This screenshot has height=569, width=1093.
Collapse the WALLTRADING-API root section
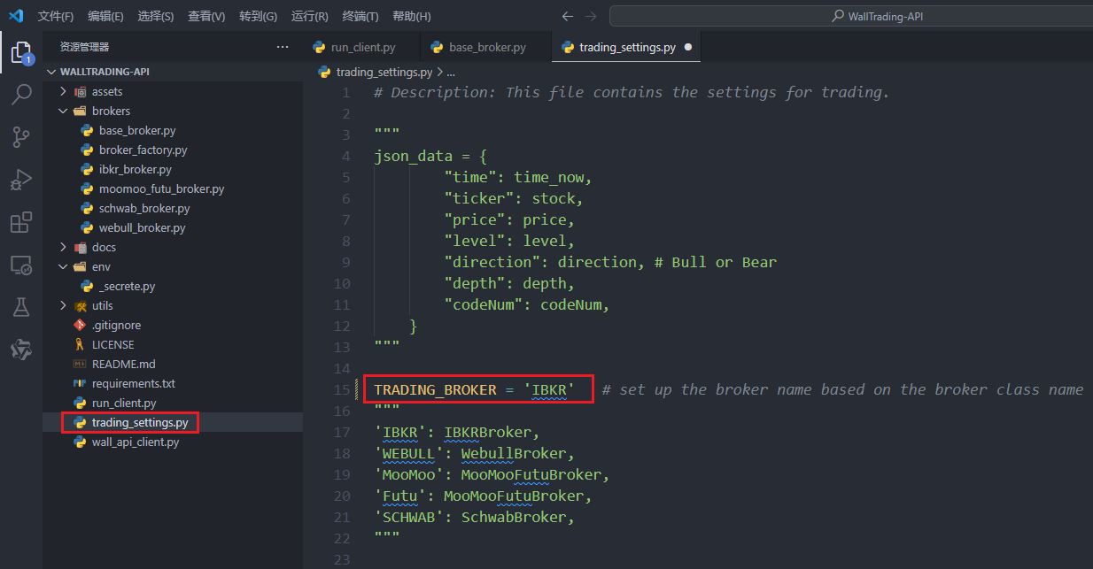[51, 72]
